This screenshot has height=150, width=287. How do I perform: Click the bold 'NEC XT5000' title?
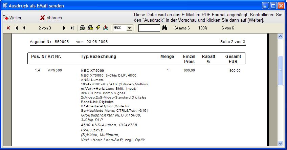pyautogui.click(x=93, y=71)
